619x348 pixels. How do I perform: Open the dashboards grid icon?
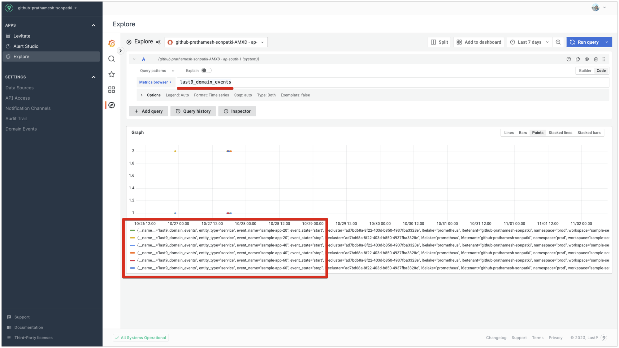pos(111,90)
